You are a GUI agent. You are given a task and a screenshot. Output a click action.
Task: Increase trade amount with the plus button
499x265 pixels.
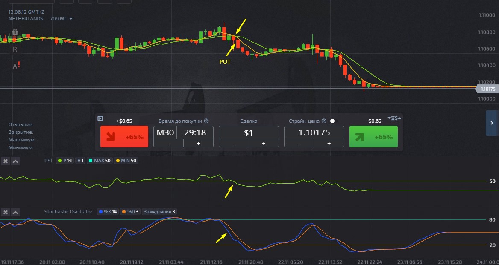(263, 144)
